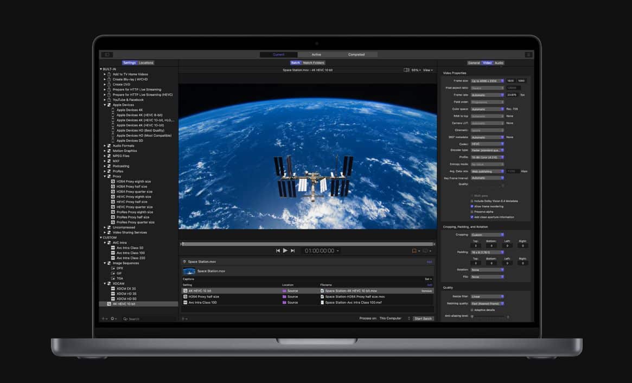The height and width of the screenshot is (383, 632).
Task: Switch to the Audio inspector tab
Action: pos(499,63)
